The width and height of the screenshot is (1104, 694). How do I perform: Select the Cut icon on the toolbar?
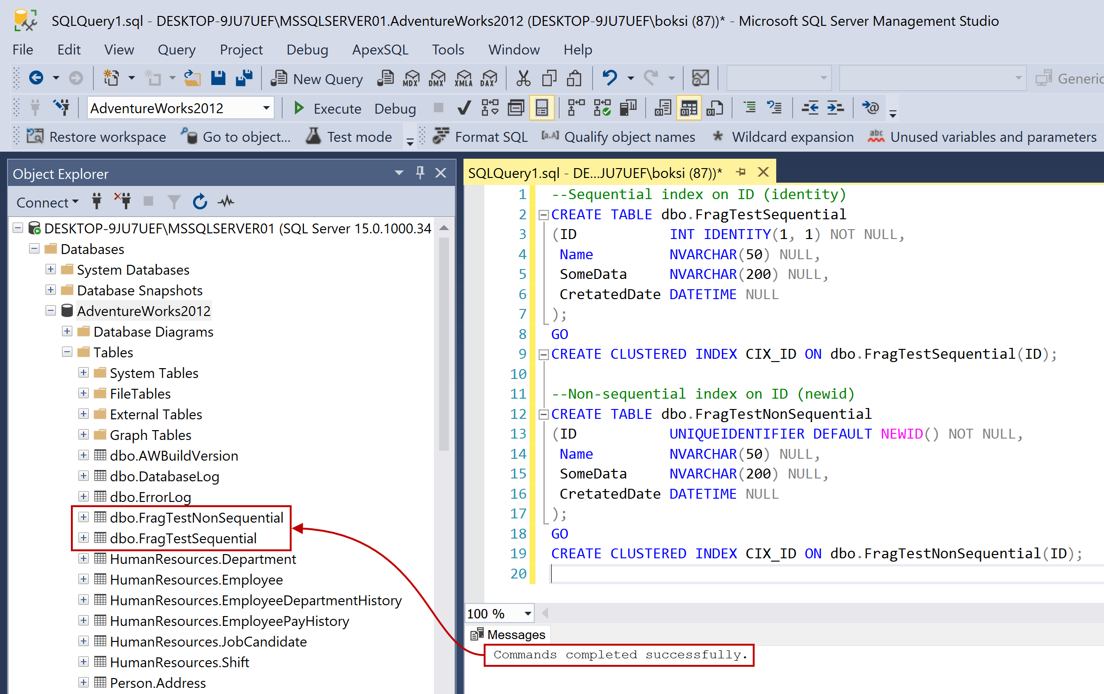point(523,78)
